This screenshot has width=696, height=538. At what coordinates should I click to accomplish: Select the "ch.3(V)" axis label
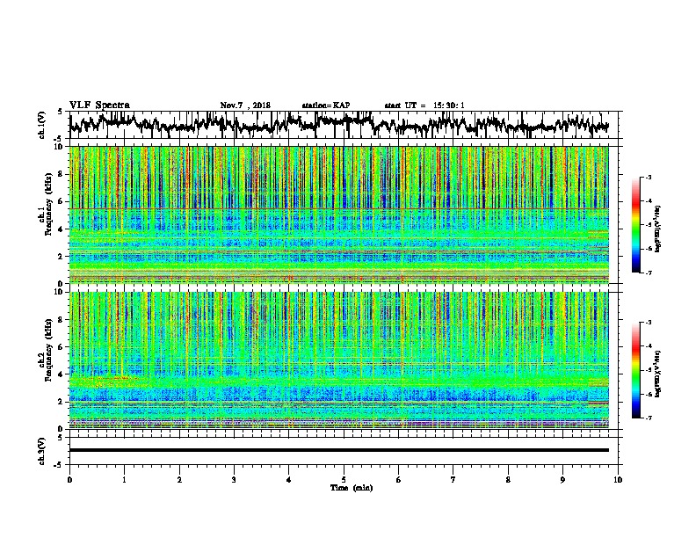coord(42,451)
